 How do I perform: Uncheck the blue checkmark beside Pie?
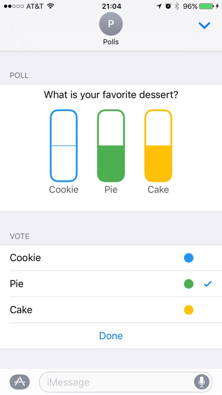208,284
